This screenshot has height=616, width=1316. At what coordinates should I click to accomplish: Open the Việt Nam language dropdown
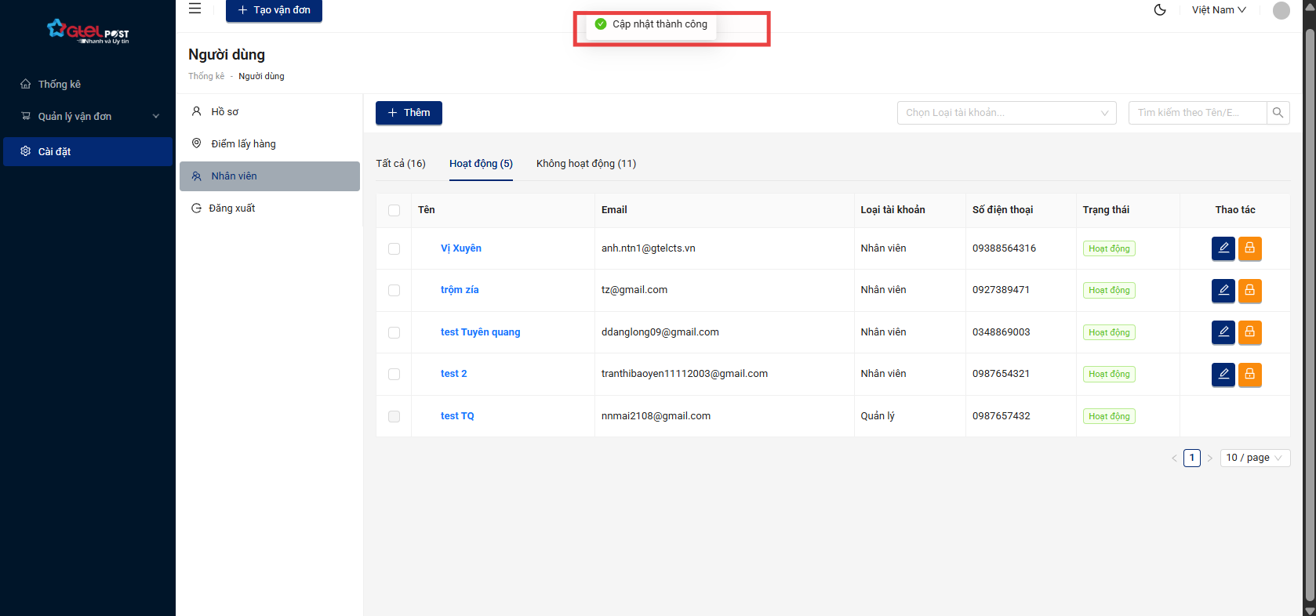tap(1218, 10)
